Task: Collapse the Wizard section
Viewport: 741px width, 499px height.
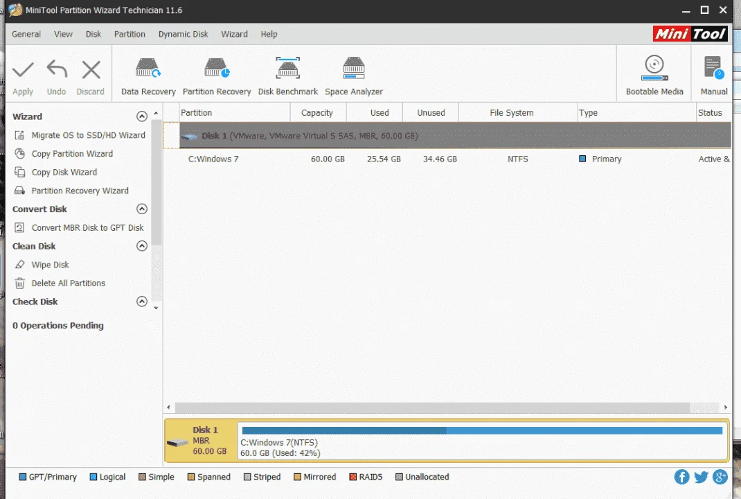Action: pyautogui.click(x=142, y=116)
